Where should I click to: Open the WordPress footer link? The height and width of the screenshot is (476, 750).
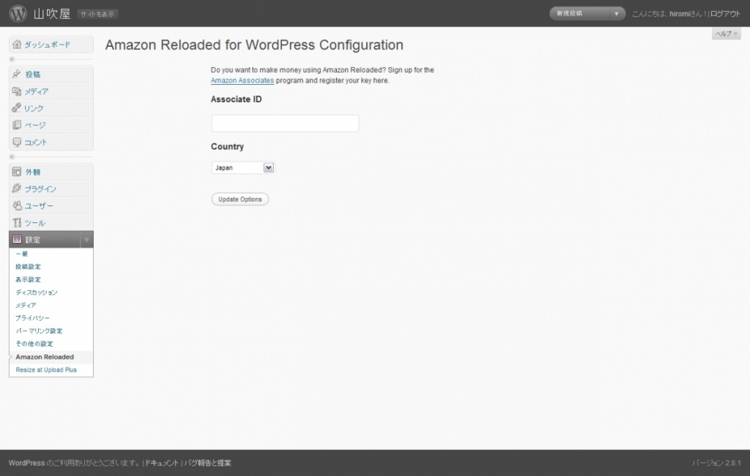coord(27,463)
